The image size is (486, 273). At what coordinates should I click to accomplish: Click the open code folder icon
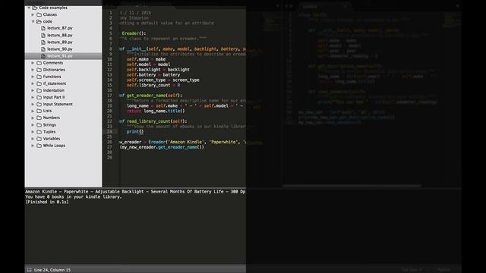(39, 21)
